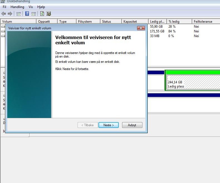Viewport: 220px width, 183px height.
Task: Open the Hjelp menu
Action: coord(41,7)
